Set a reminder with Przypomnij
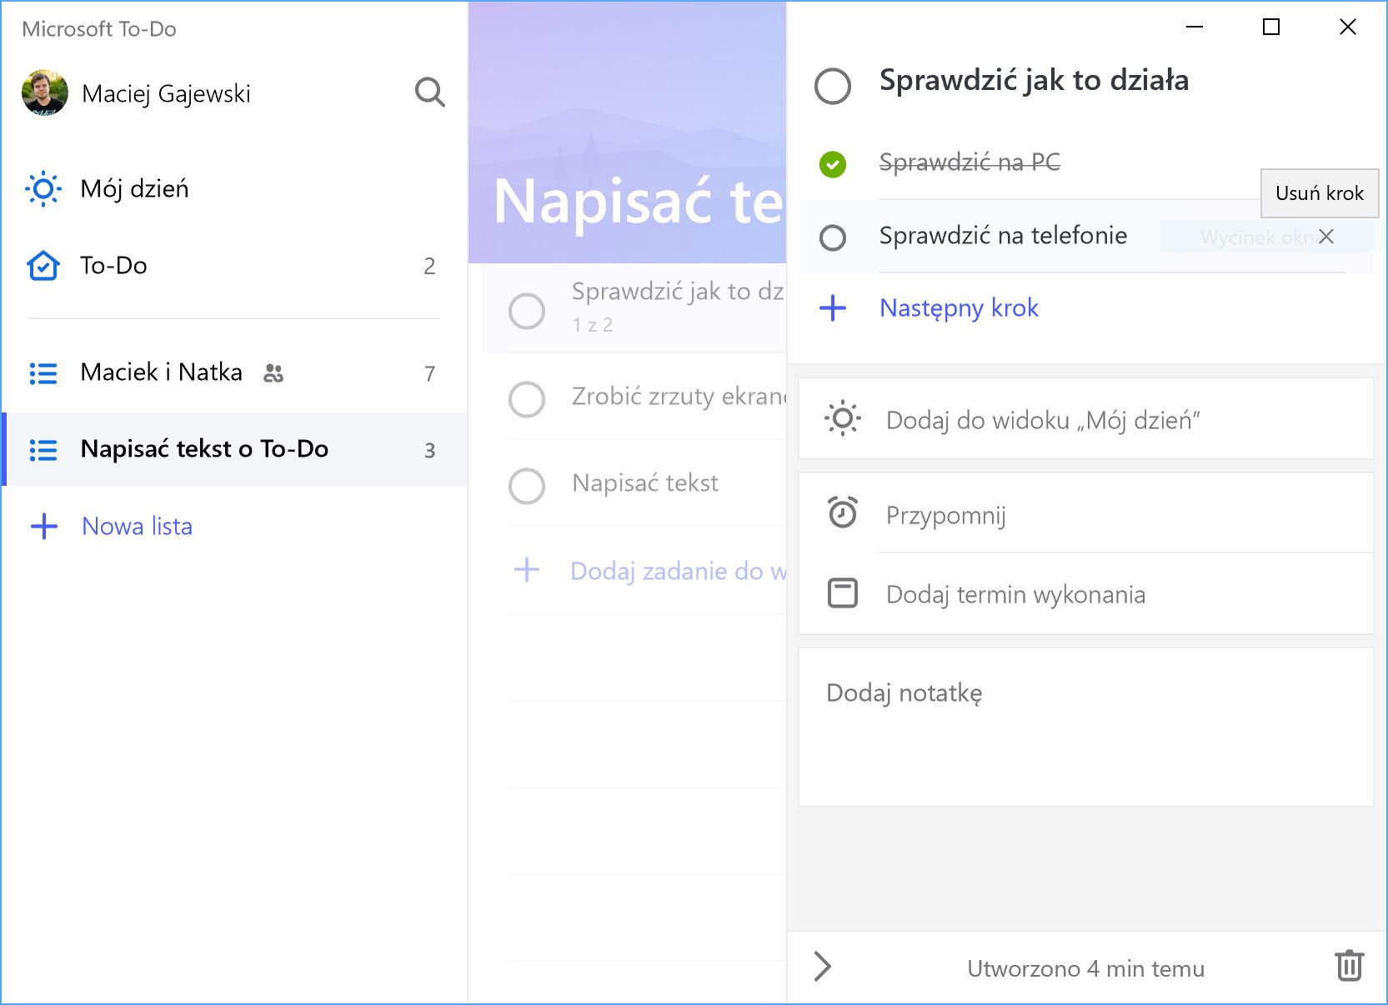Image resolution: width=1388 pixels, height=1005 pixels. (1085, 513)
